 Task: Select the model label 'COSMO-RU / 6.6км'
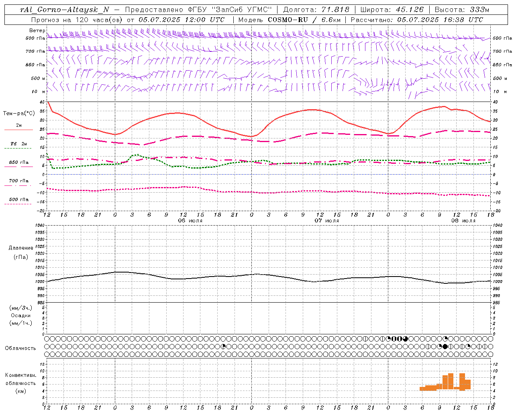click(304, 20)
